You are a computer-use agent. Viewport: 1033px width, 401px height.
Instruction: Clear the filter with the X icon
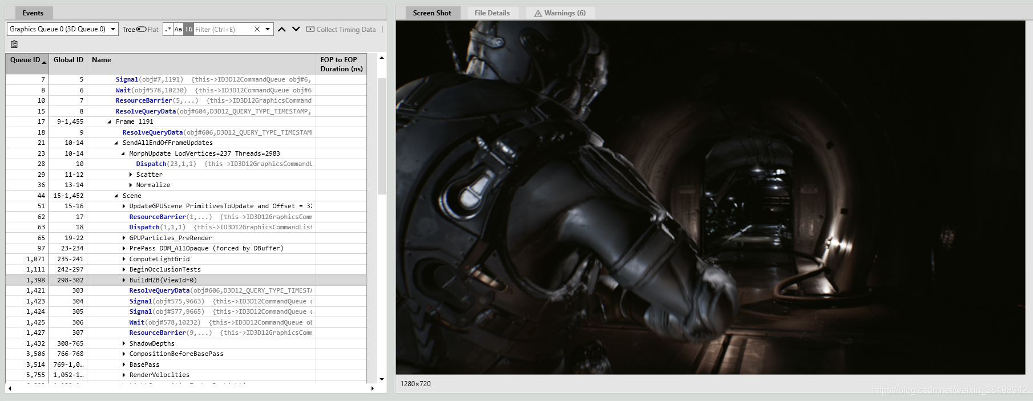257,29
